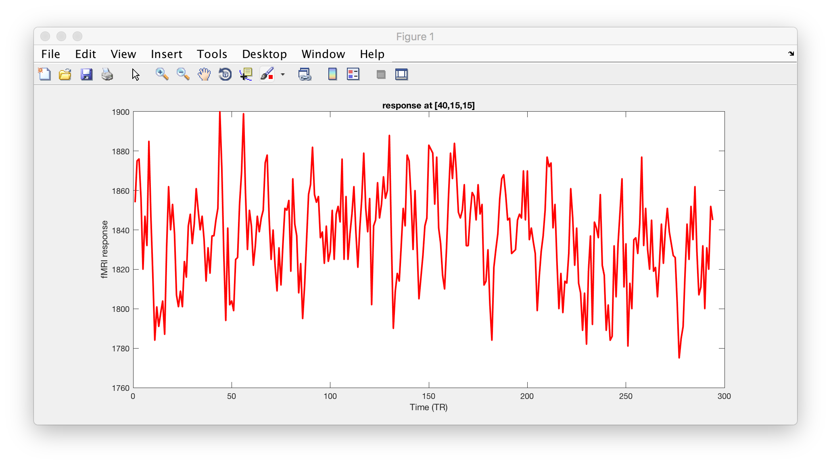This screenshot has height=465, width=831.
Task: Select the Window menu
Action: 324,54
